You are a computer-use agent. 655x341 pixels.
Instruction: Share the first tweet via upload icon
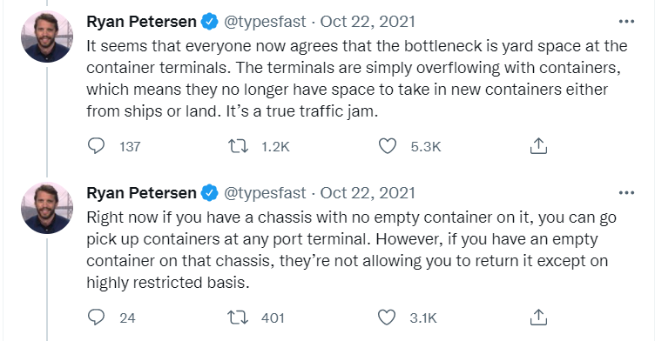pos(538,146)
